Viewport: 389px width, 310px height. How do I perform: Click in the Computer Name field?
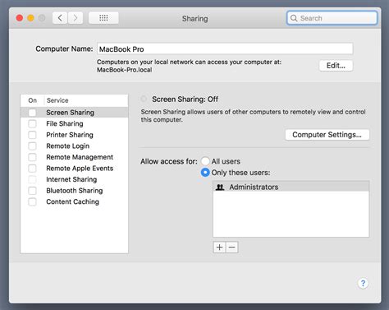pyautogui.click(x=225, y=49)
